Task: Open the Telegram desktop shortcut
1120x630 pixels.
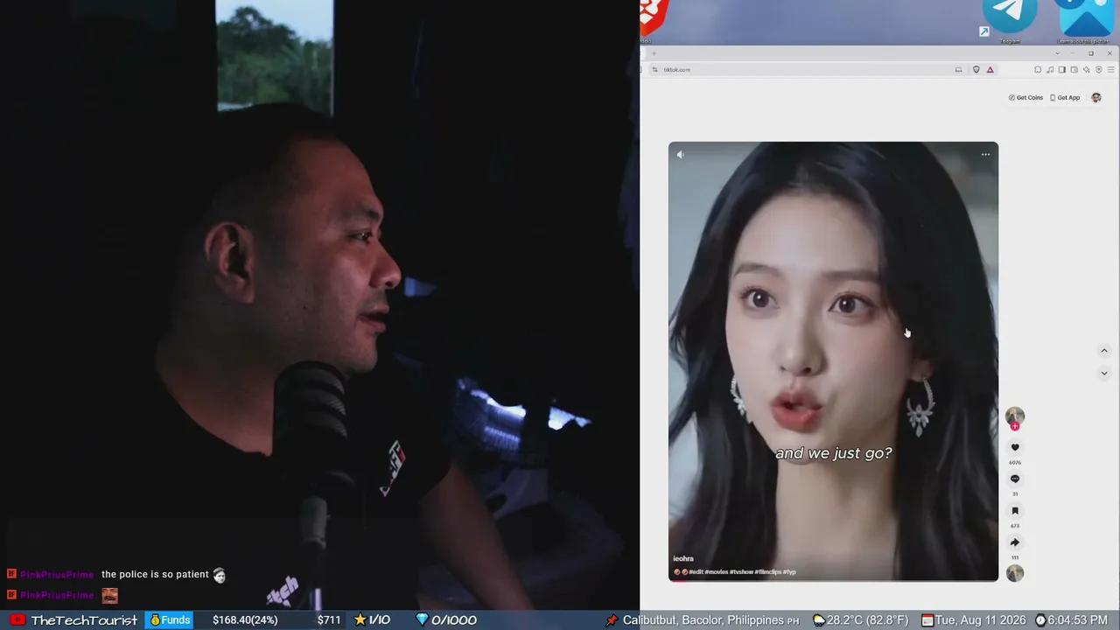Action: click(x=1010, y=19)
